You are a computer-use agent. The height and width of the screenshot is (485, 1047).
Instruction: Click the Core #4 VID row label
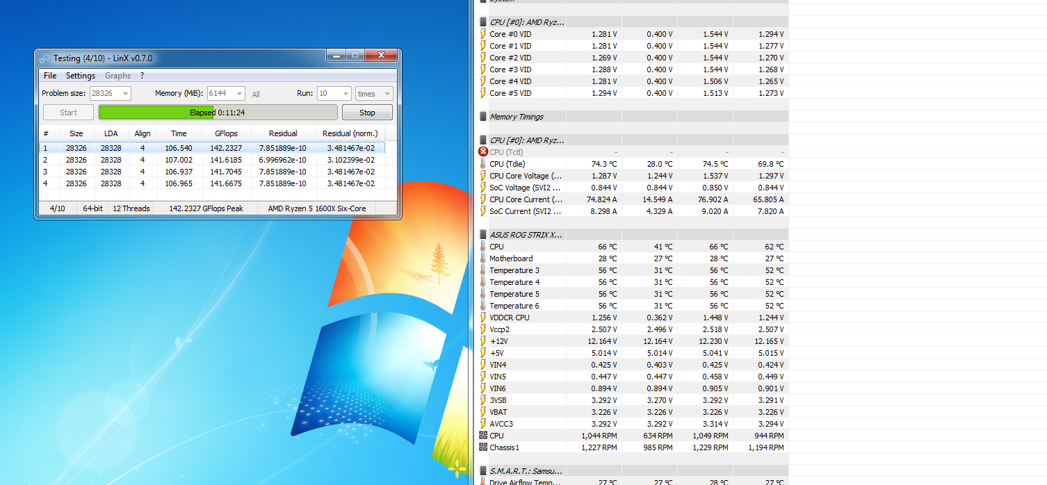pos(510,81)
